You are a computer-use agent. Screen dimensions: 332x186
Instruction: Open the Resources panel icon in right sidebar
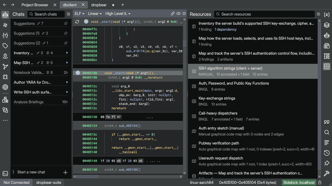[327, 66]
